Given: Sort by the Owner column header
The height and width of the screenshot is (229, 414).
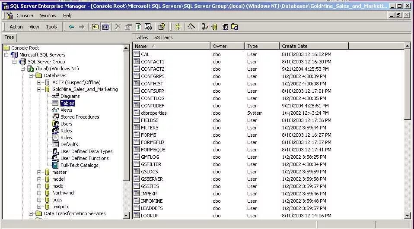Looking at the screenshot, I should tap(228, 46).
